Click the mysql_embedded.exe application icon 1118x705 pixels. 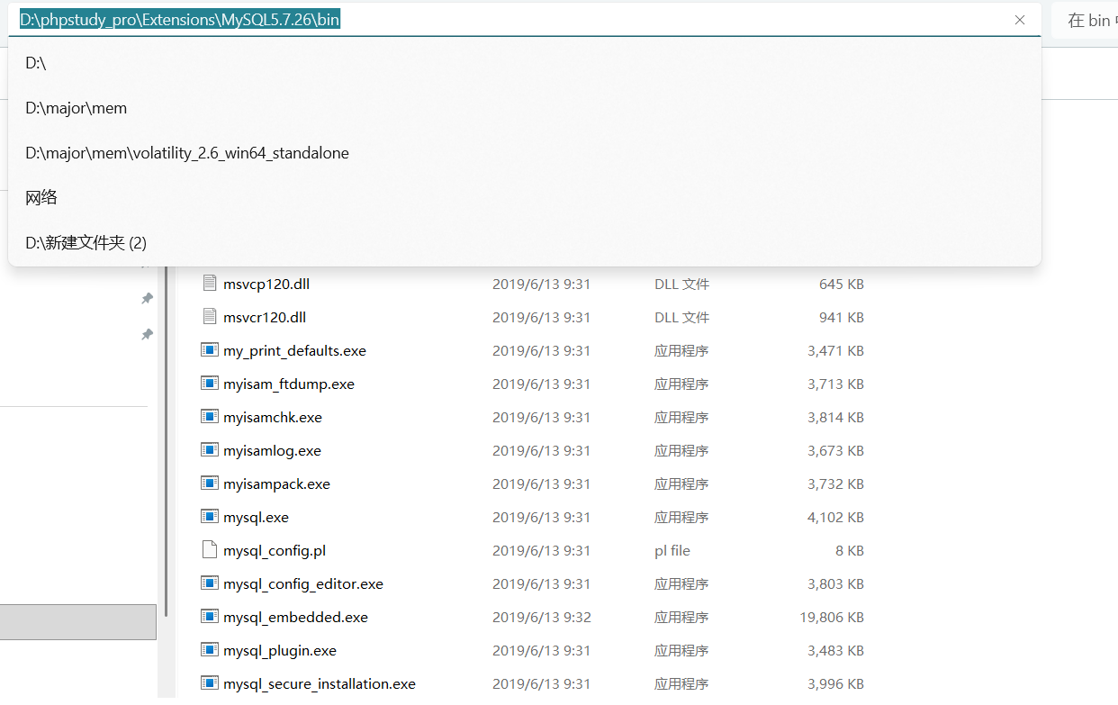click(x=210, y=617)
